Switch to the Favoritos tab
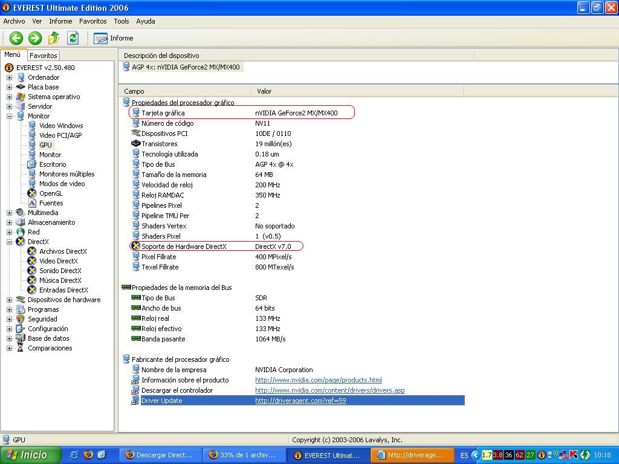 (44, 56)
